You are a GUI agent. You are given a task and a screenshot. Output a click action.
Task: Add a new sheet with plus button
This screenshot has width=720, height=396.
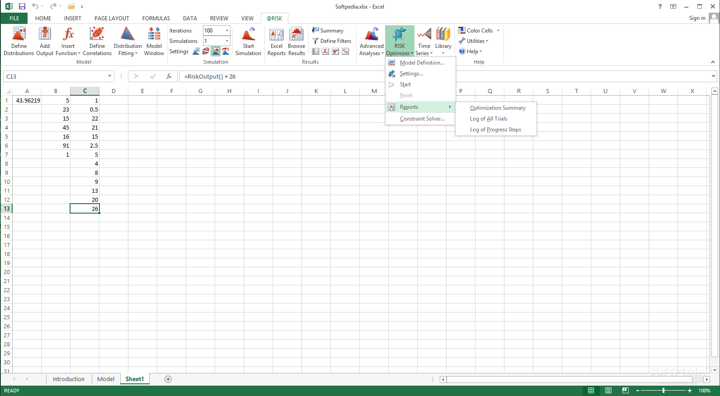point(168,379)
